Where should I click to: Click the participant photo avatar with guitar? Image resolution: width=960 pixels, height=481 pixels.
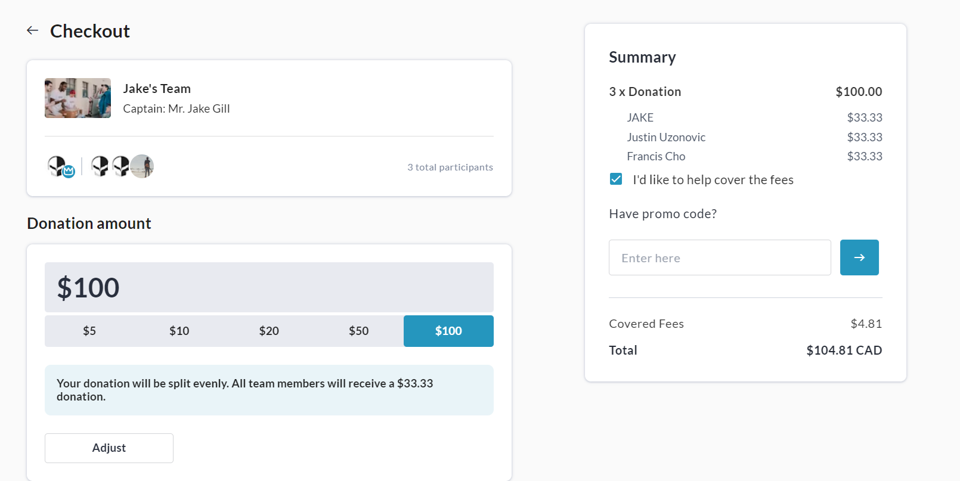143,166
